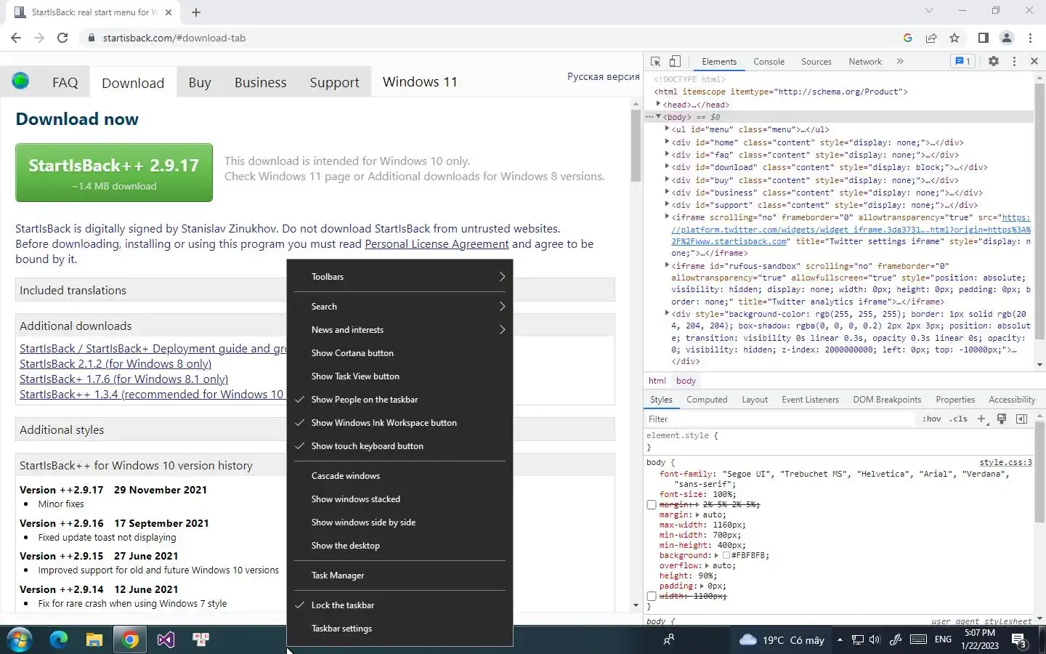Toggle Lock the taskbar option
This screenshot has height=654, width=1046.
tap(400, 605)
